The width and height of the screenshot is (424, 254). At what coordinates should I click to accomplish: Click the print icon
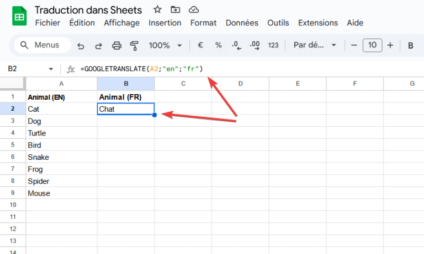point(116,45)
